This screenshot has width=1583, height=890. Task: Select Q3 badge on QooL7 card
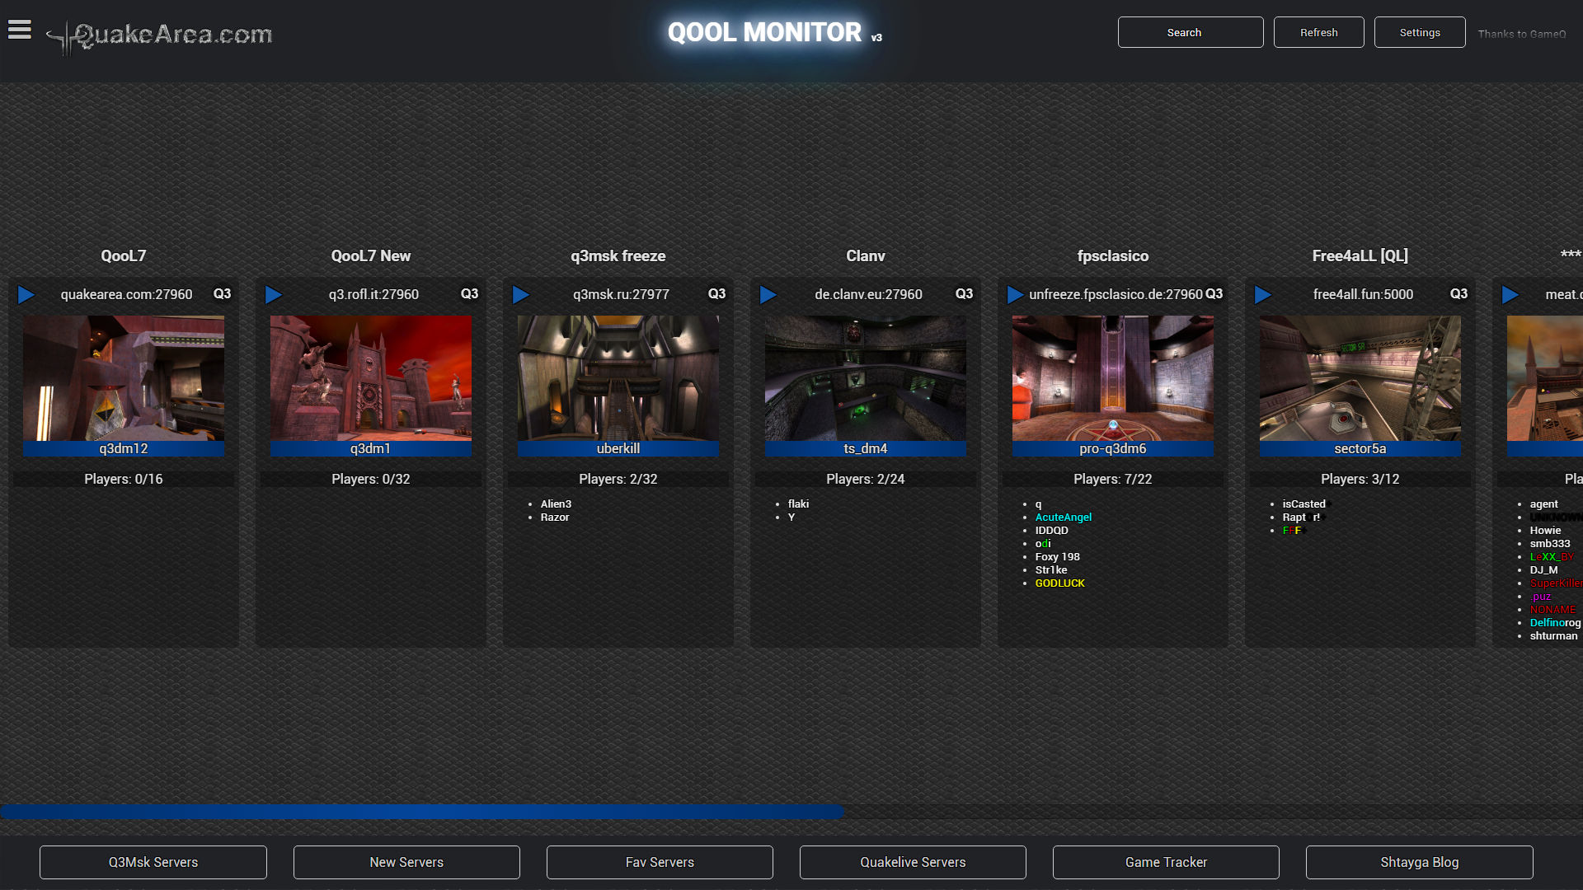click(x=222, y=294)
